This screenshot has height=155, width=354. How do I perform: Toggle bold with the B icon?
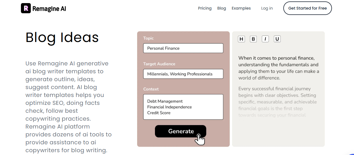(253, 39)
